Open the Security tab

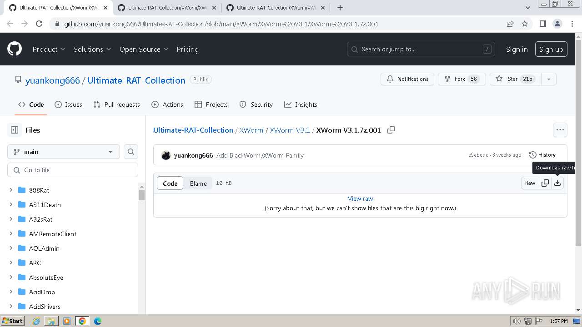coord(256,104)
